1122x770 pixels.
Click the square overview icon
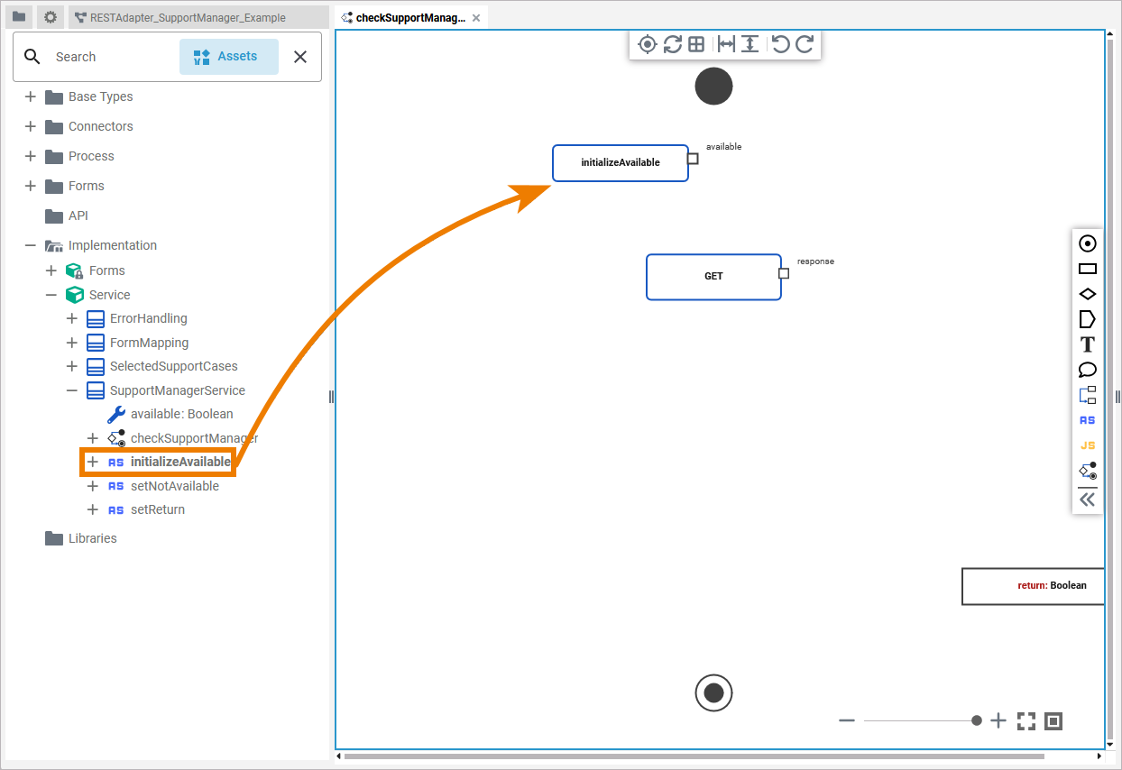(x=1053, y=720)
